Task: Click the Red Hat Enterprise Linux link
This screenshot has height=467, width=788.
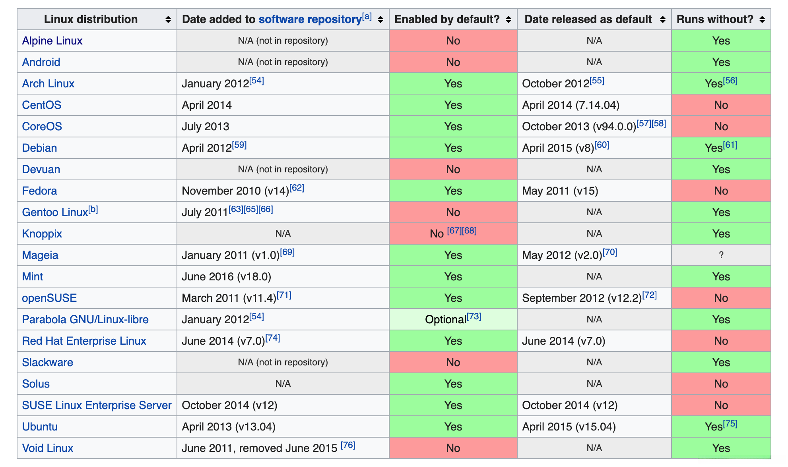Action: [84, 341]
